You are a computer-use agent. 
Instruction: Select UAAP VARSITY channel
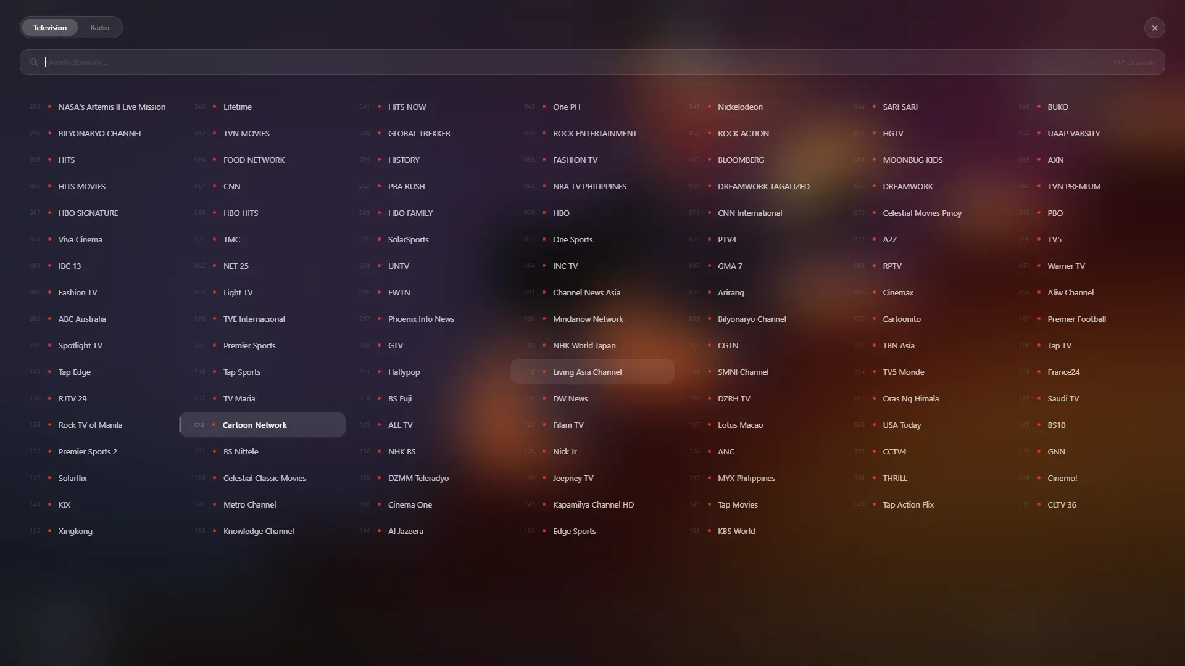click(1086, 133)
